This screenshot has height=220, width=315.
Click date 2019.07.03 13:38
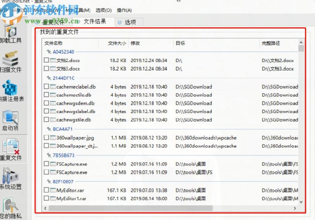point(148,190)
